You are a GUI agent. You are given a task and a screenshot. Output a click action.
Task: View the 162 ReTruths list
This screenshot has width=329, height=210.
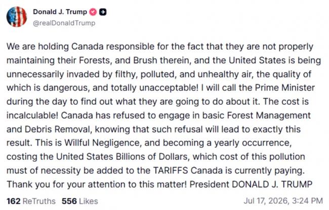31,201
